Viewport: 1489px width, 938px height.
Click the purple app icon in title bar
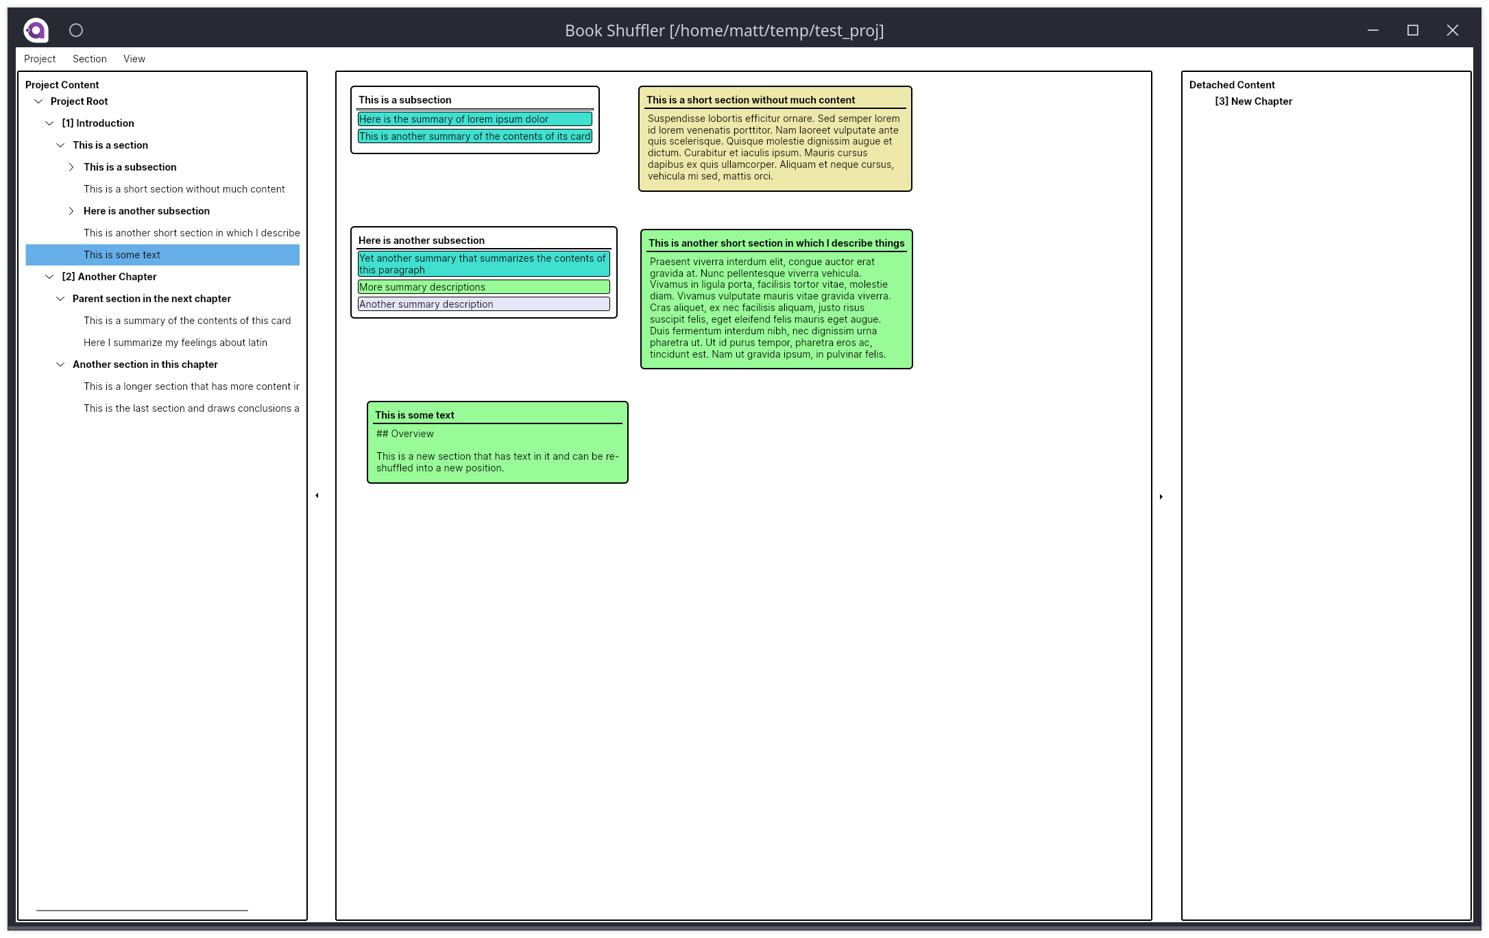click(36, 30)
